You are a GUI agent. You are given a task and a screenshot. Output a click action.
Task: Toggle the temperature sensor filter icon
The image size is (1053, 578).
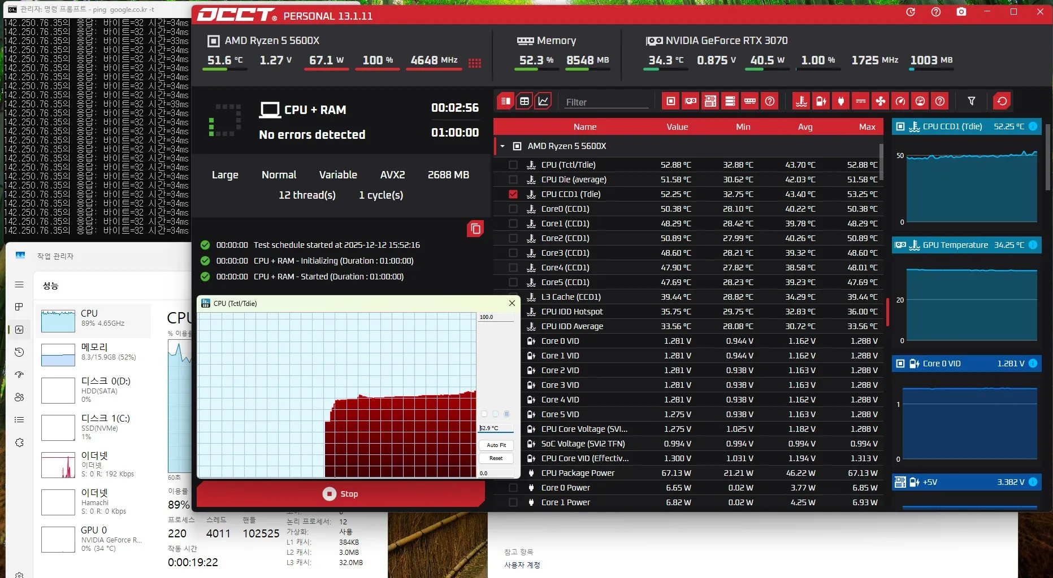coord(801,101)
